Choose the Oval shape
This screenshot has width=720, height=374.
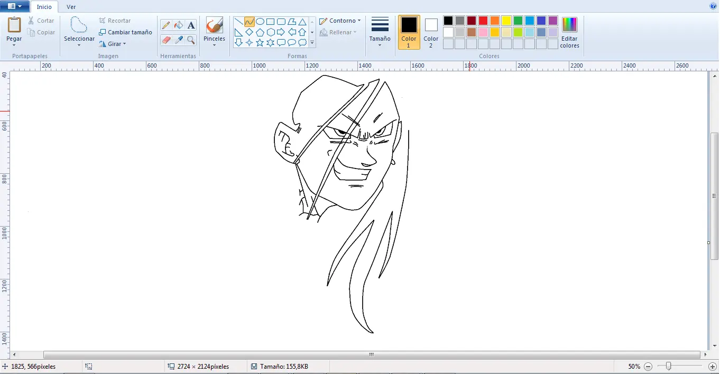260,22
